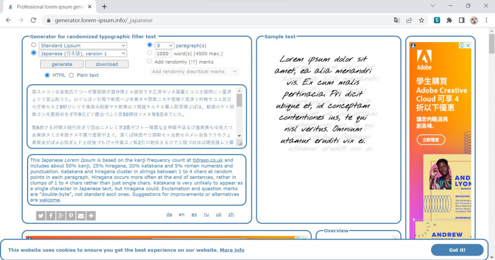
Task: Open more sharing options plus icon
Action: [91, 216]
